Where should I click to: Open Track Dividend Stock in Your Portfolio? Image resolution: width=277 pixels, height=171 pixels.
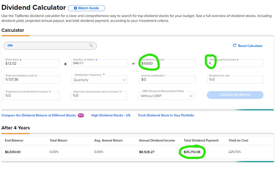point(166,115)
